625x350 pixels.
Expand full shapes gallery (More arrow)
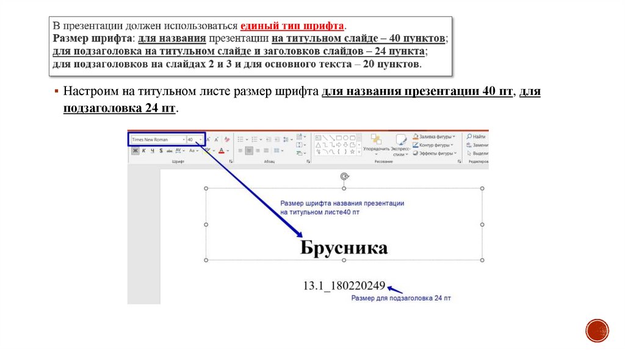click(x=359, y=152)
